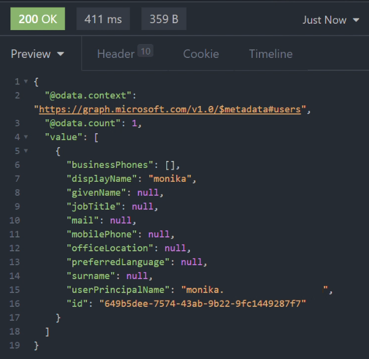Click the "monika." userPrincipalName value
The image size is (369, 359).
pos(255,290)
